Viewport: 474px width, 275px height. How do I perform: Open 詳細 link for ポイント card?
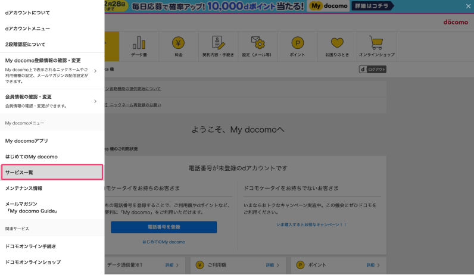click(370, 265)
